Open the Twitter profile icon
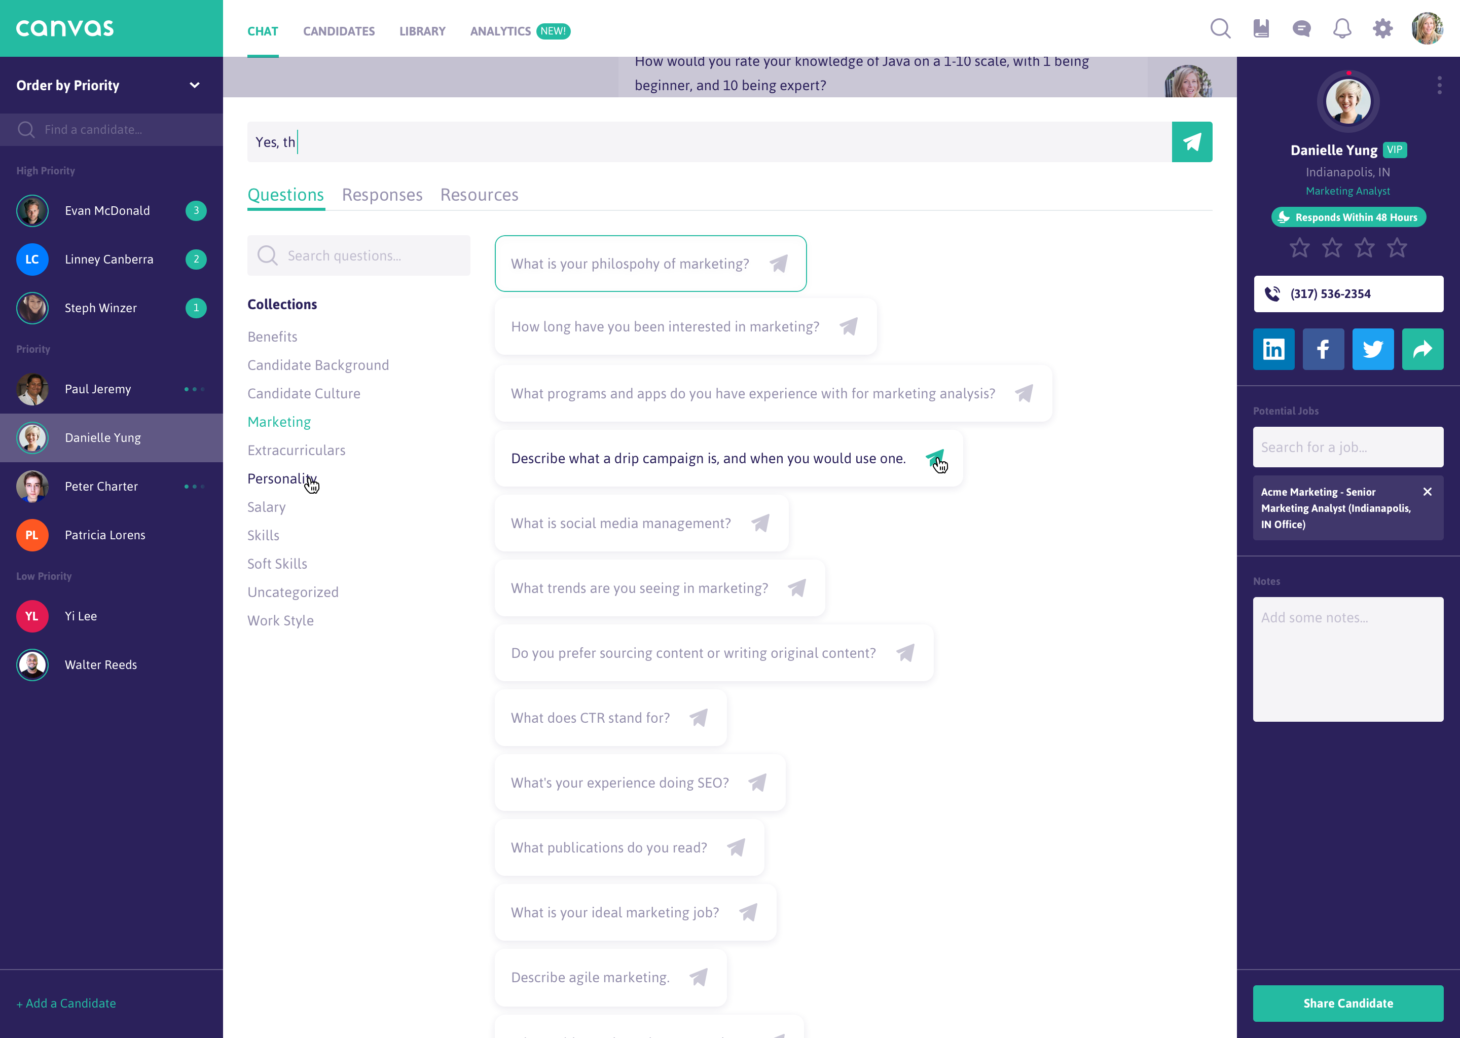Screen dimensions: 1460x1038 1372,349
